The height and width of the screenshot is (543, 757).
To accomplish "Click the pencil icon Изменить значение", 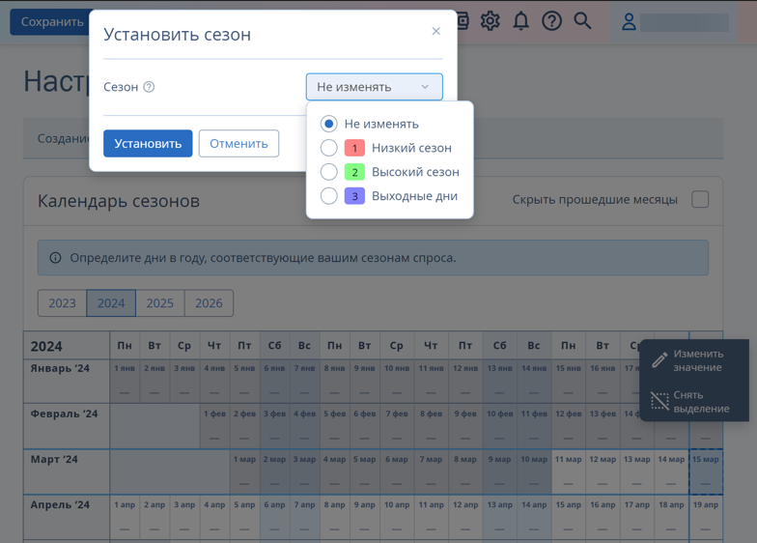I will coord(659,359).
